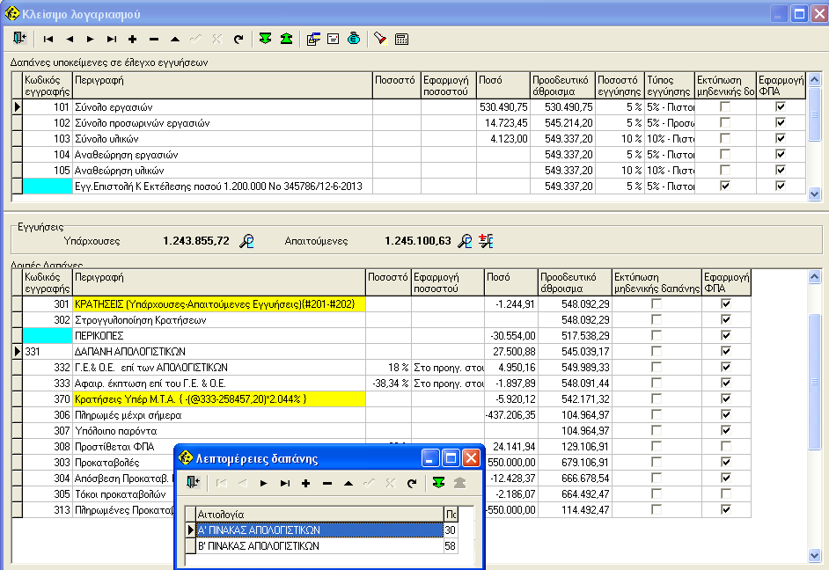Viewport: 829px width, 570px height.
Task: Toggle Εφαρμογή ΦΠΑ checkbox for row 303 Προκαταβολές
Action: click(x=726, y=462)
